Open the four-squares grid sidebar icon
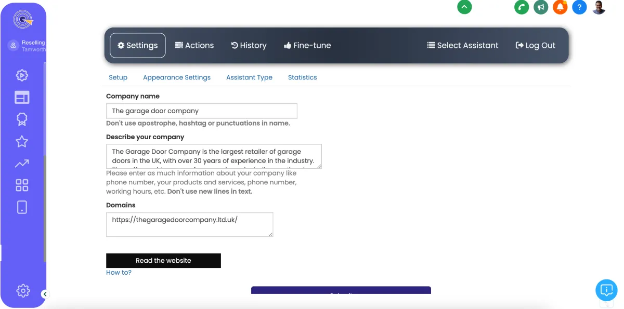 pos(22,185)
